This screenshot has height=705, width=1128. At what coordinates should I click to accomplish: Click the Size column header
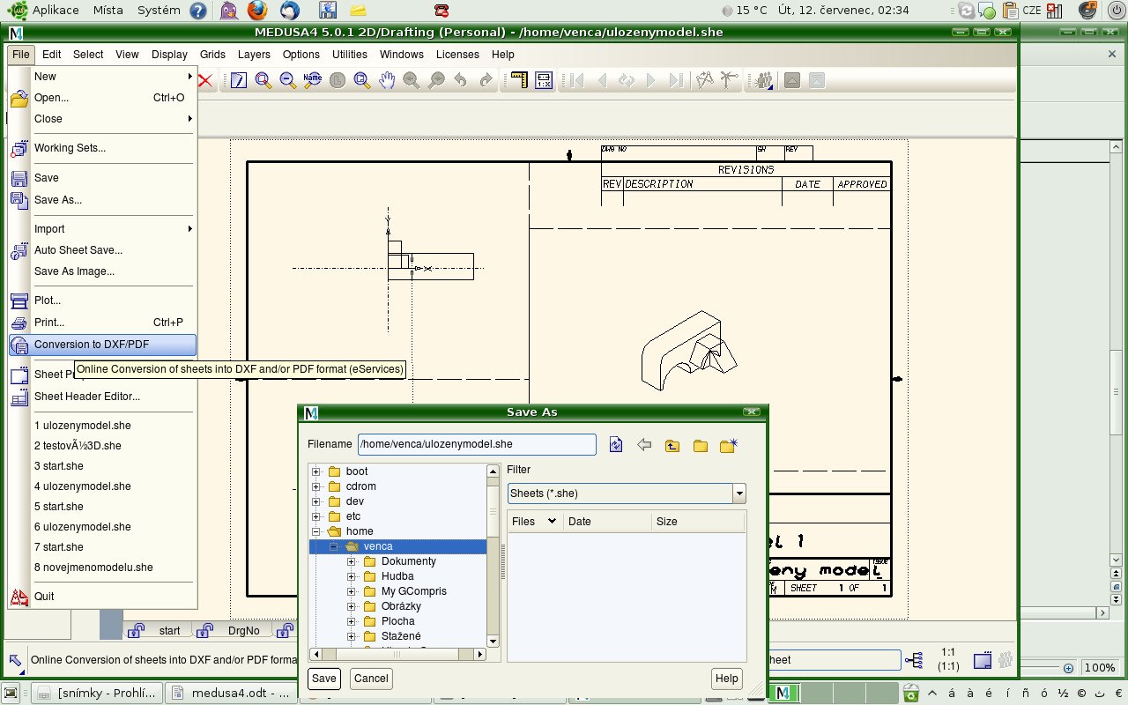click(699, 522)
